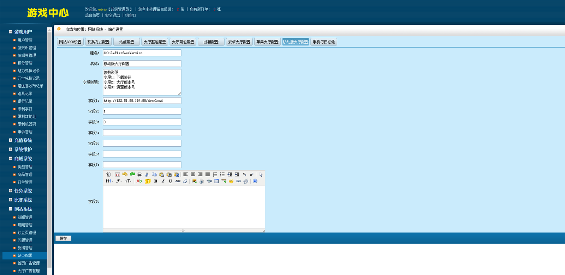The height and width of the screenshot is (275, 565).
Task: Switch to the 邮箱配置 tab
Action: point(211,42)
